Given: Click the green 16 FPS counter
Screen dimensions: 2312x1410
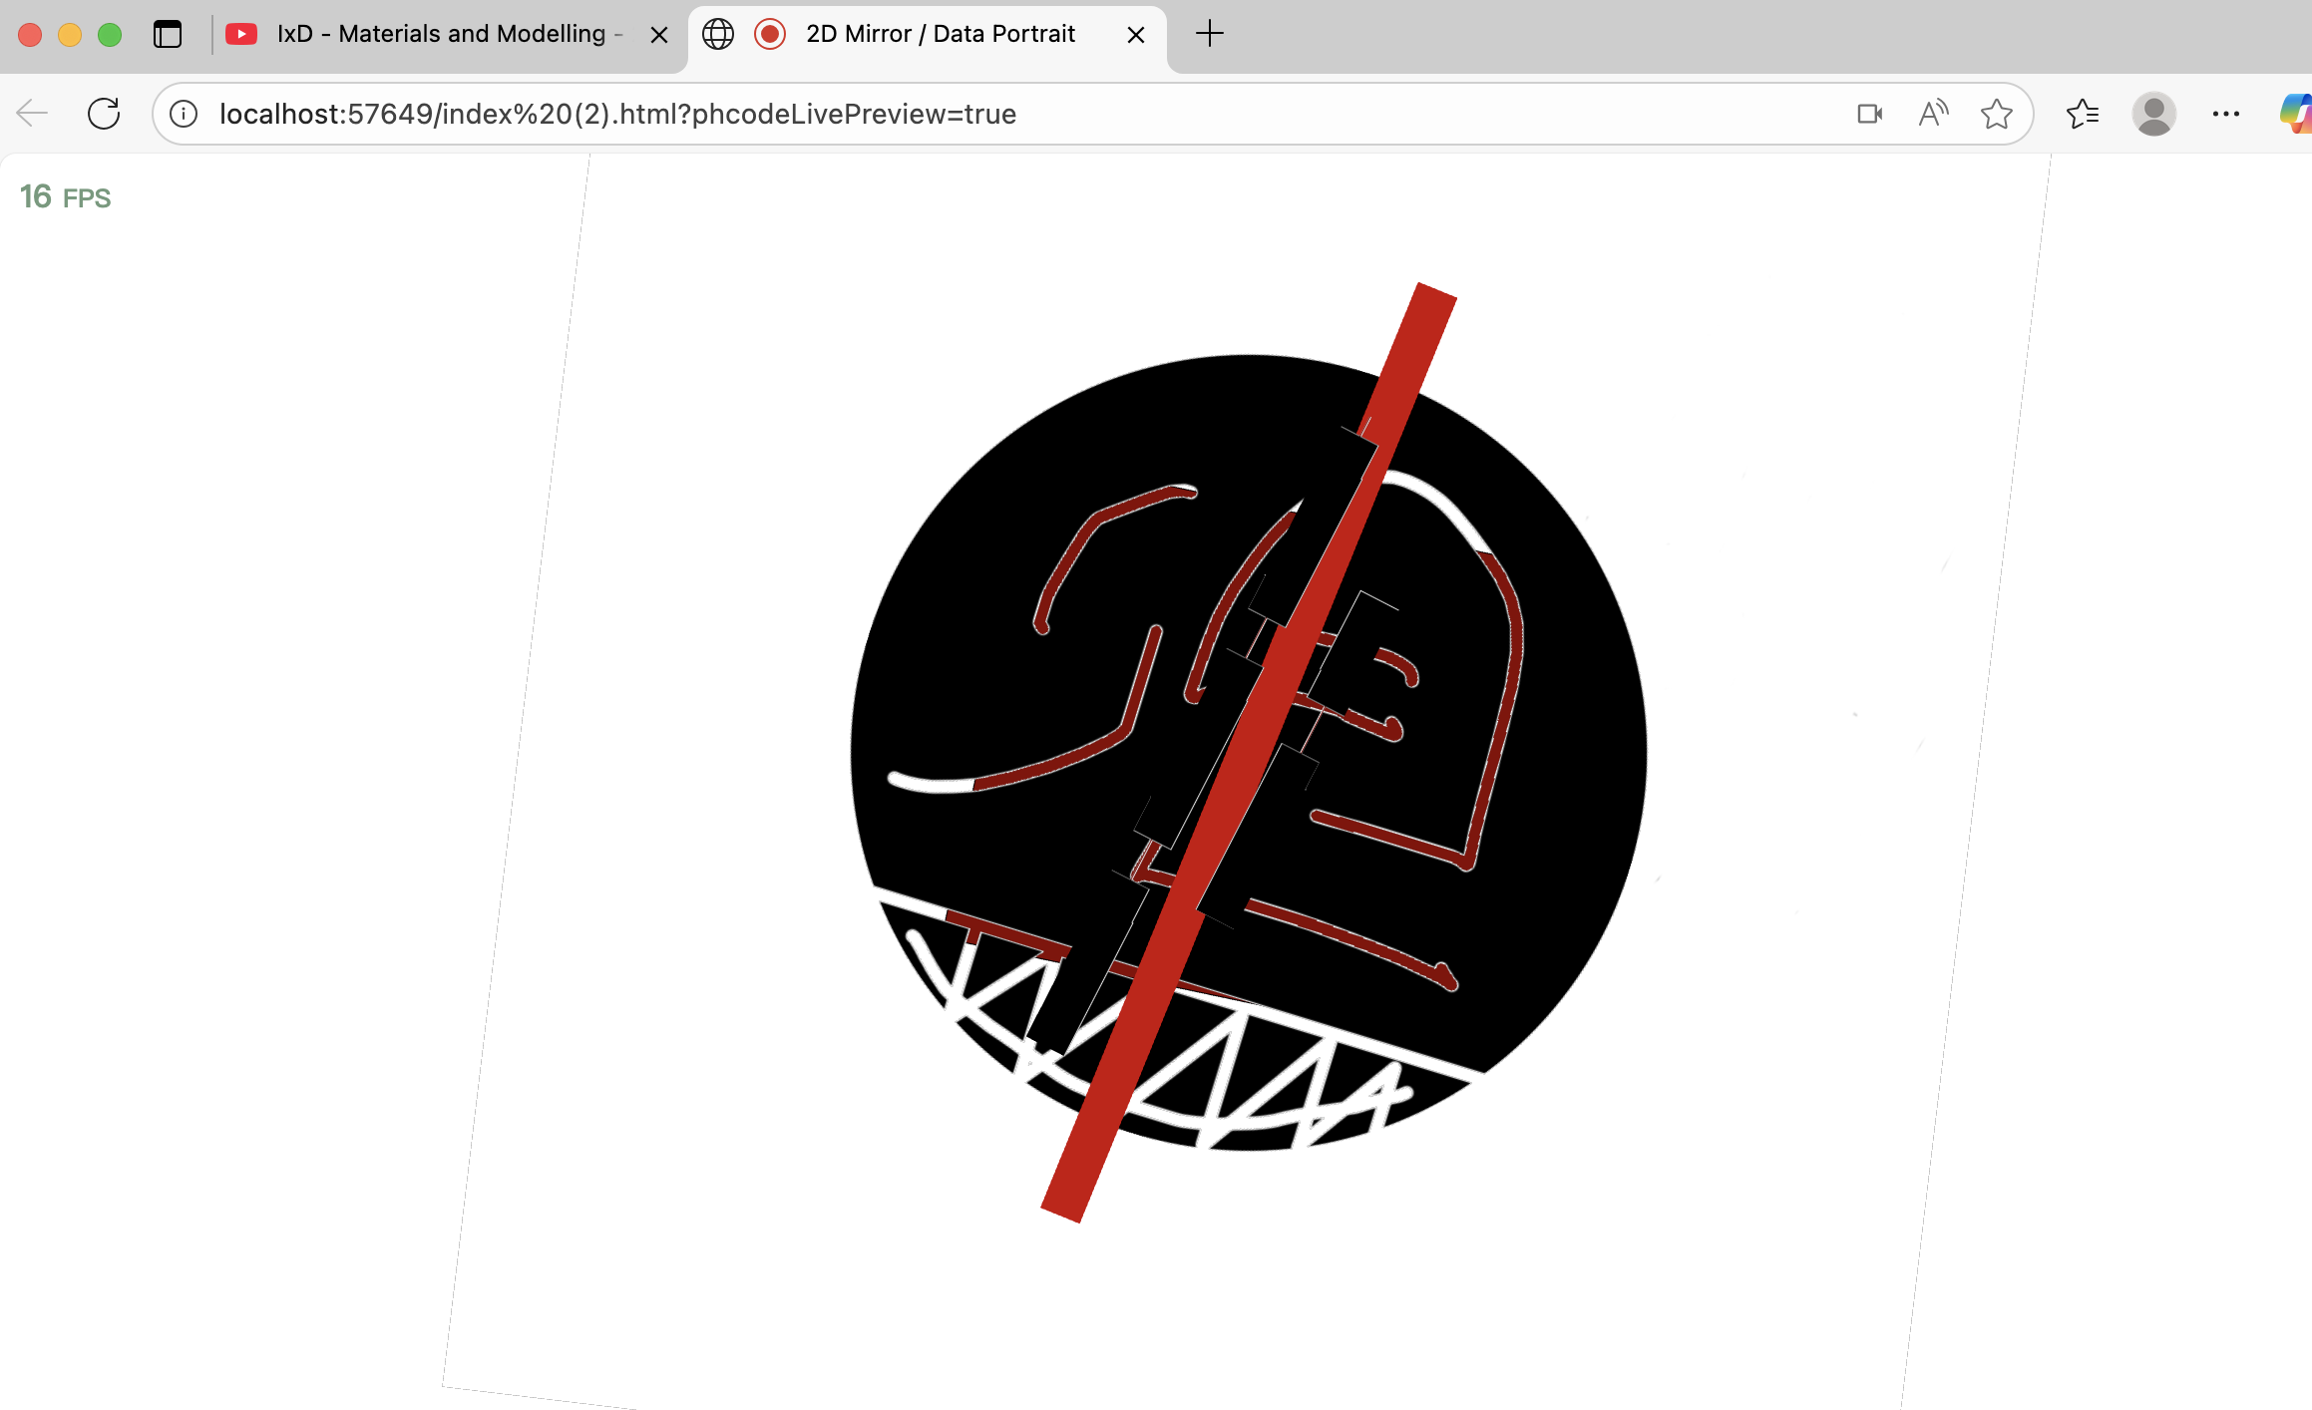Looking at the screenshot, I should point(64,196).
